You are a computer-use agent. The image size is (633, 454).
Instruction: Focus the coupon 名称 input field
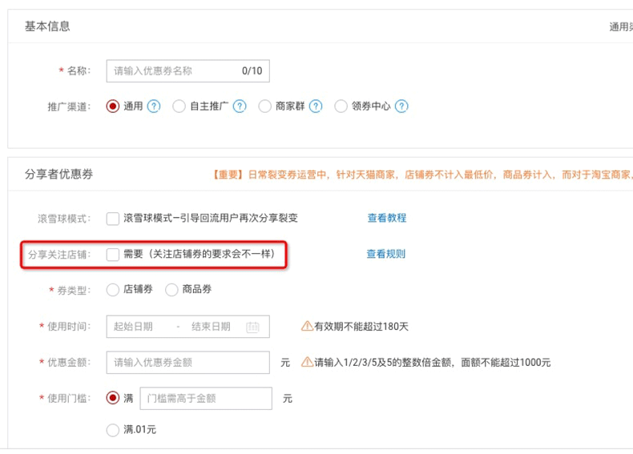click(176, 71)
